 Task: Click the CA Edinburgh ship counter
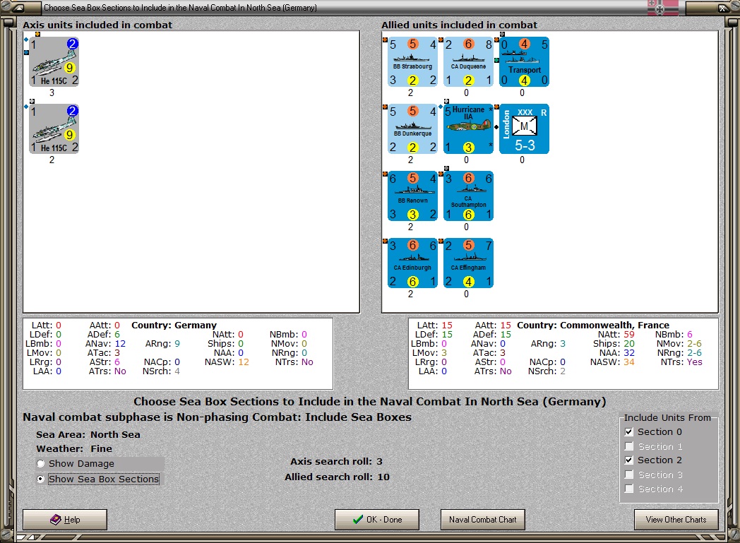click(x=413, y=263)
